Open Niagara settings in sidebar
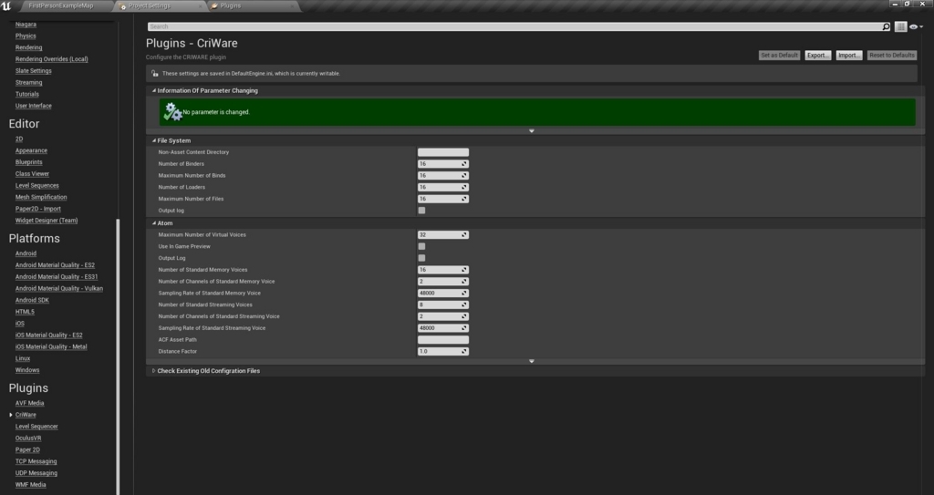Screen dimensions: 934x495 pos(26,25)
